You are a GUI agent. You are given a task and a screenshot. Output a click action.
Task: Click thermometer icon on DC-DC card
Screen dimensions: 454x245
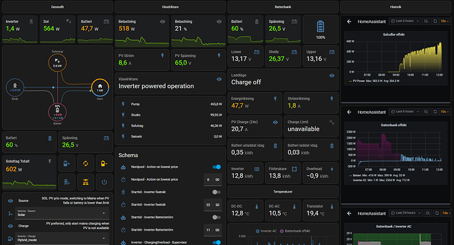[x=257, y=206]
